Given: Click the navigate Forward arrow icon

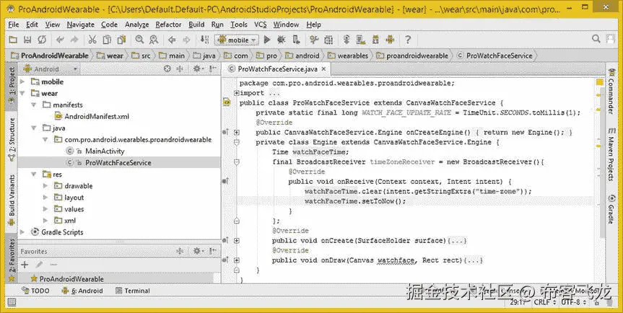Looking at the screenshot, I should pyautogui.click(x=186, y=40).
